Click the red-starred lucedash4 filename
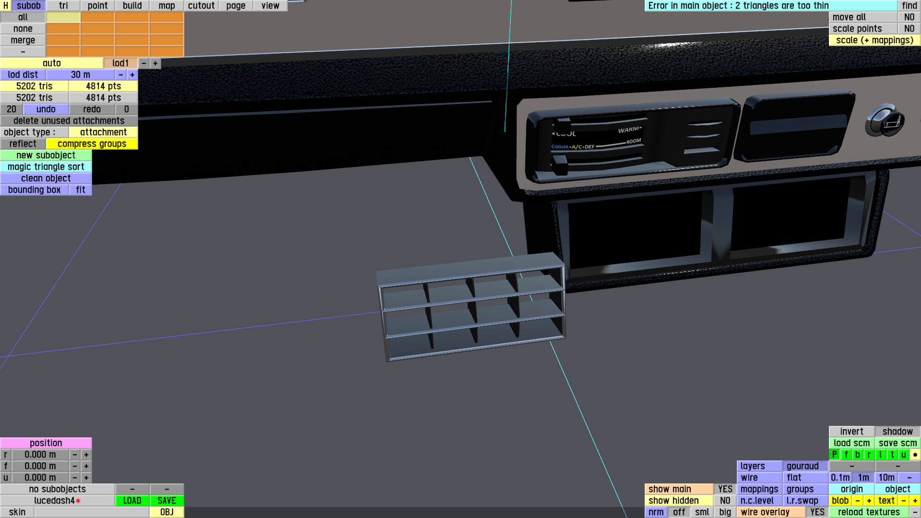 (x=58, y=501)
